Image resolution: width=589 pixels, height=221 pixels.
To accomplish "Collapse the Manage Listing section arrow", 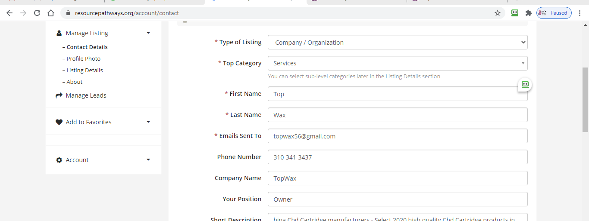I will [x=148, y=33].
